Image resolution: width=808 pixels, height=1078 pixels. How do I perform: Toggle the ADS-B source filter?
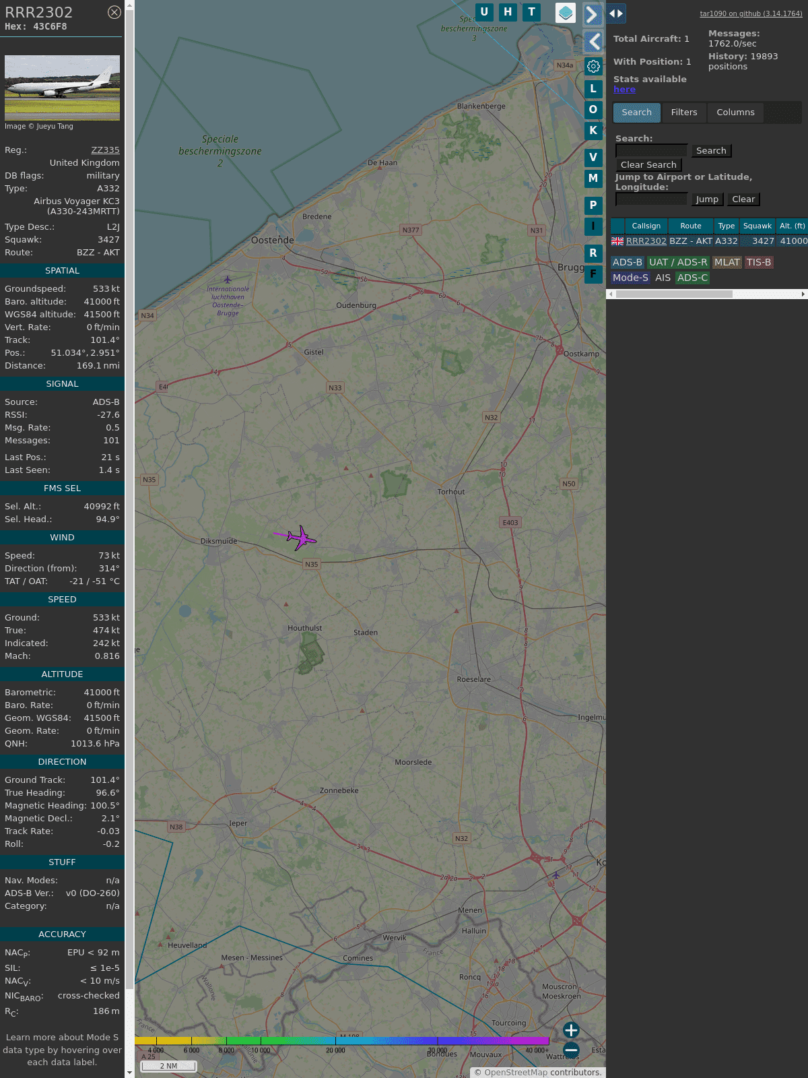click(x=627, y=262)
